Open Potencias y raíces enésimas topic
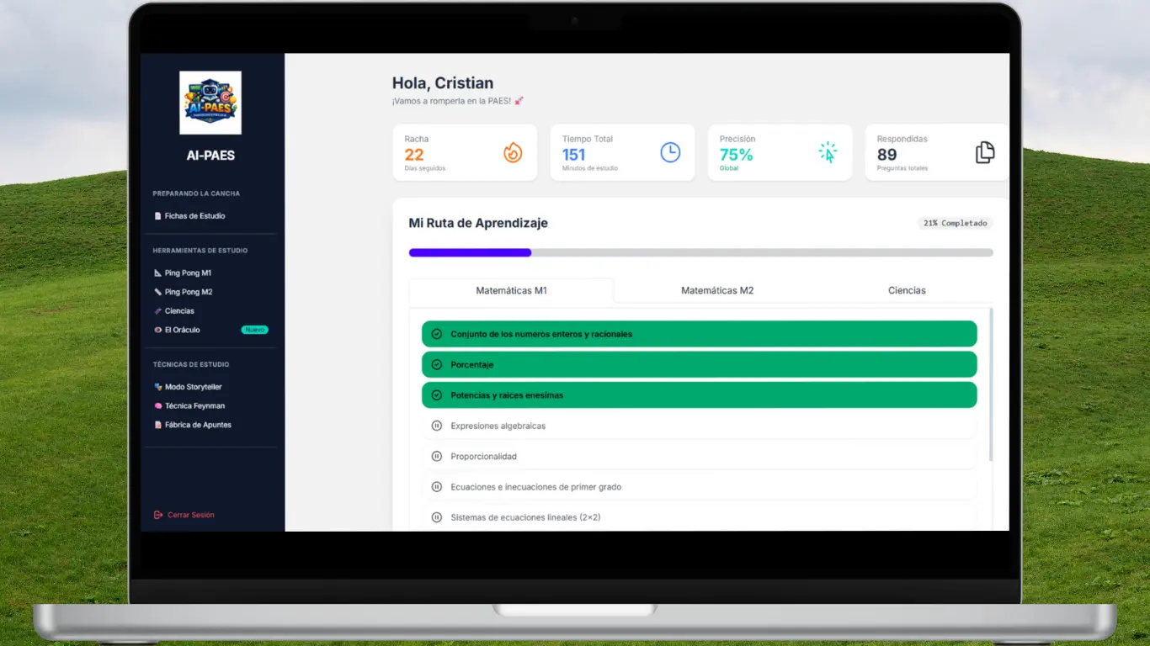 click(700, 395)
